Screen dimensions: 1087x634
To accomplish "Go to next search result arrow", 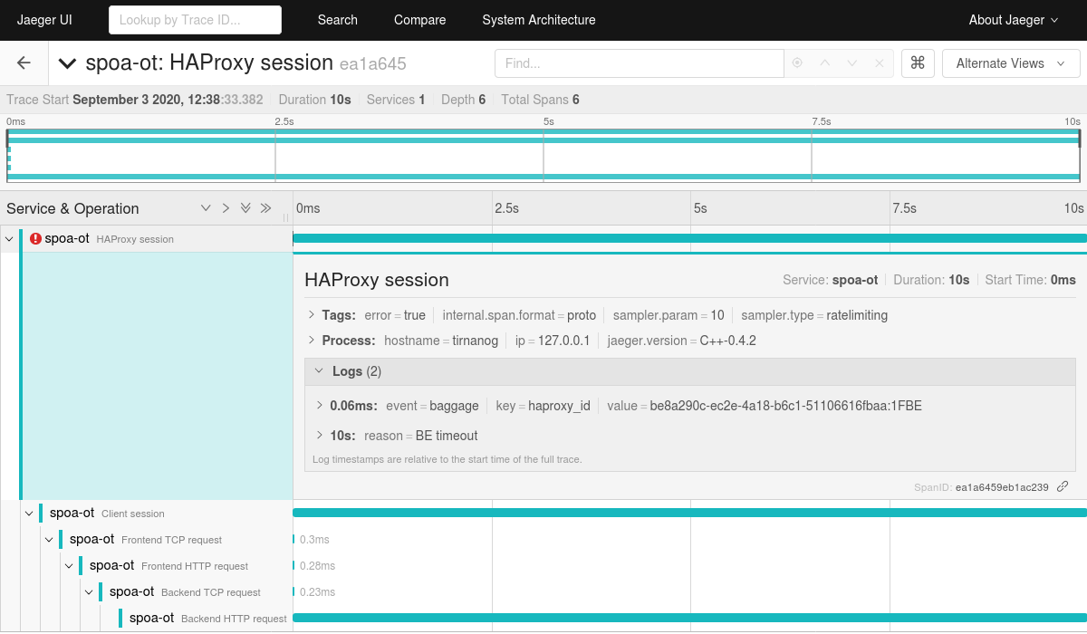I will tap(851, 63).
